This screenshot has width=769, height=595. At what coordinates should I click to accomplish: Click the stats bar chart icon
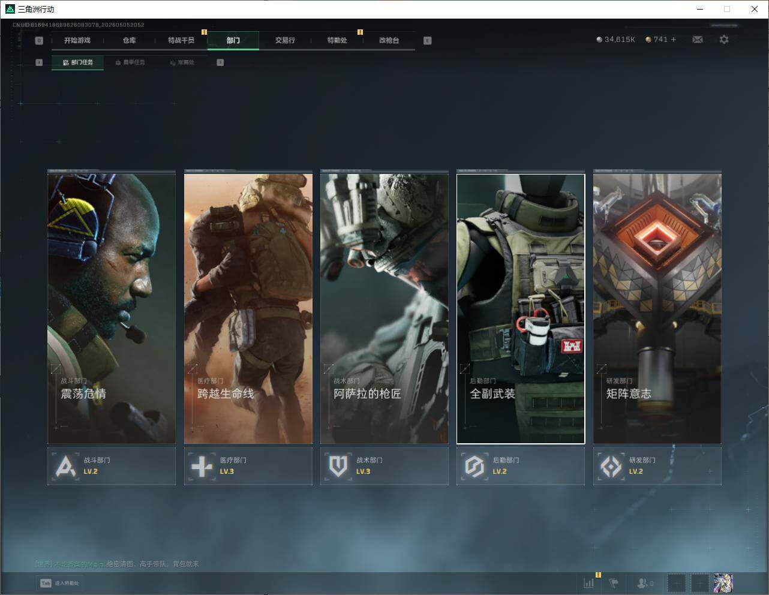pyautogui.click(x=589, y=582)
